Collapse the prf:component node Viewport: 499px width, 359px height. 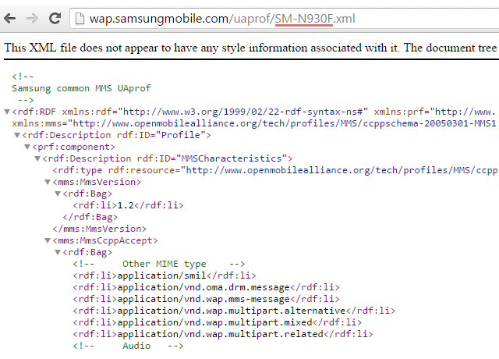[x=27, y=147]
